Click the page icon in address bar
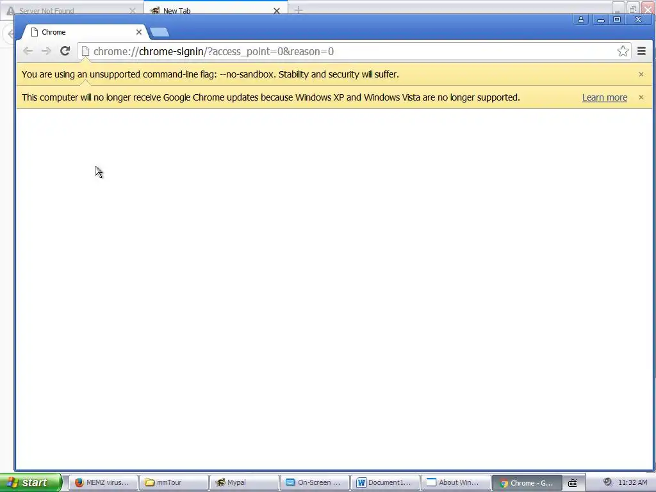The image size is (656, 492). pyautogui.click(x=85, y=51)
